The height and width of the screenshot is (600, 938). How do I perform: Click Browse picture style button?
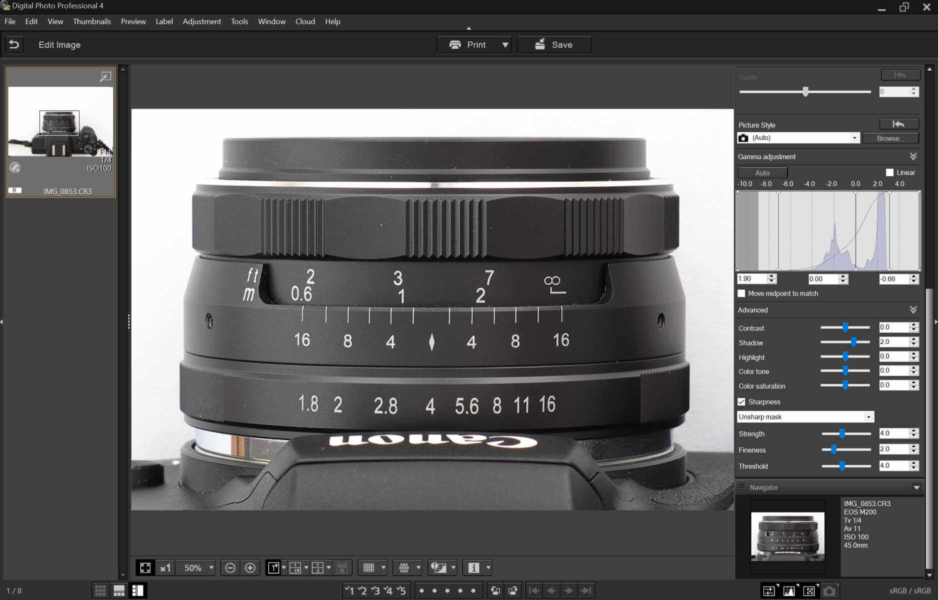tap(890, 138)
